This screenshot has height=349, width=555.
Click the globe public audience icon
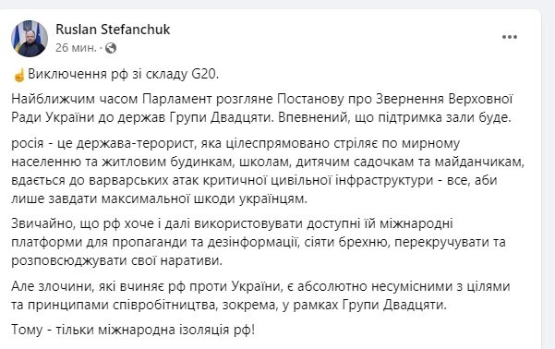111,48
